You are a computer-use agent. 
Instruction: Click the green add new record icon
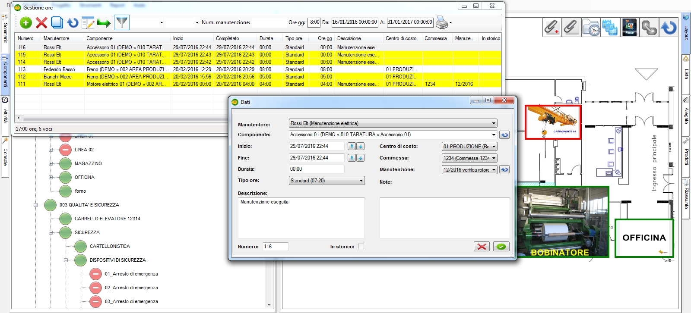click(x=26, y=22)
